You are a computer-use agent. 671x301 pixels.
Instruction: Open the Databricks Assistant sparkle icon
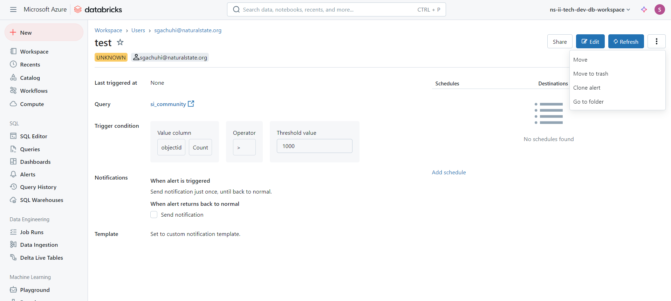(644, 9)
